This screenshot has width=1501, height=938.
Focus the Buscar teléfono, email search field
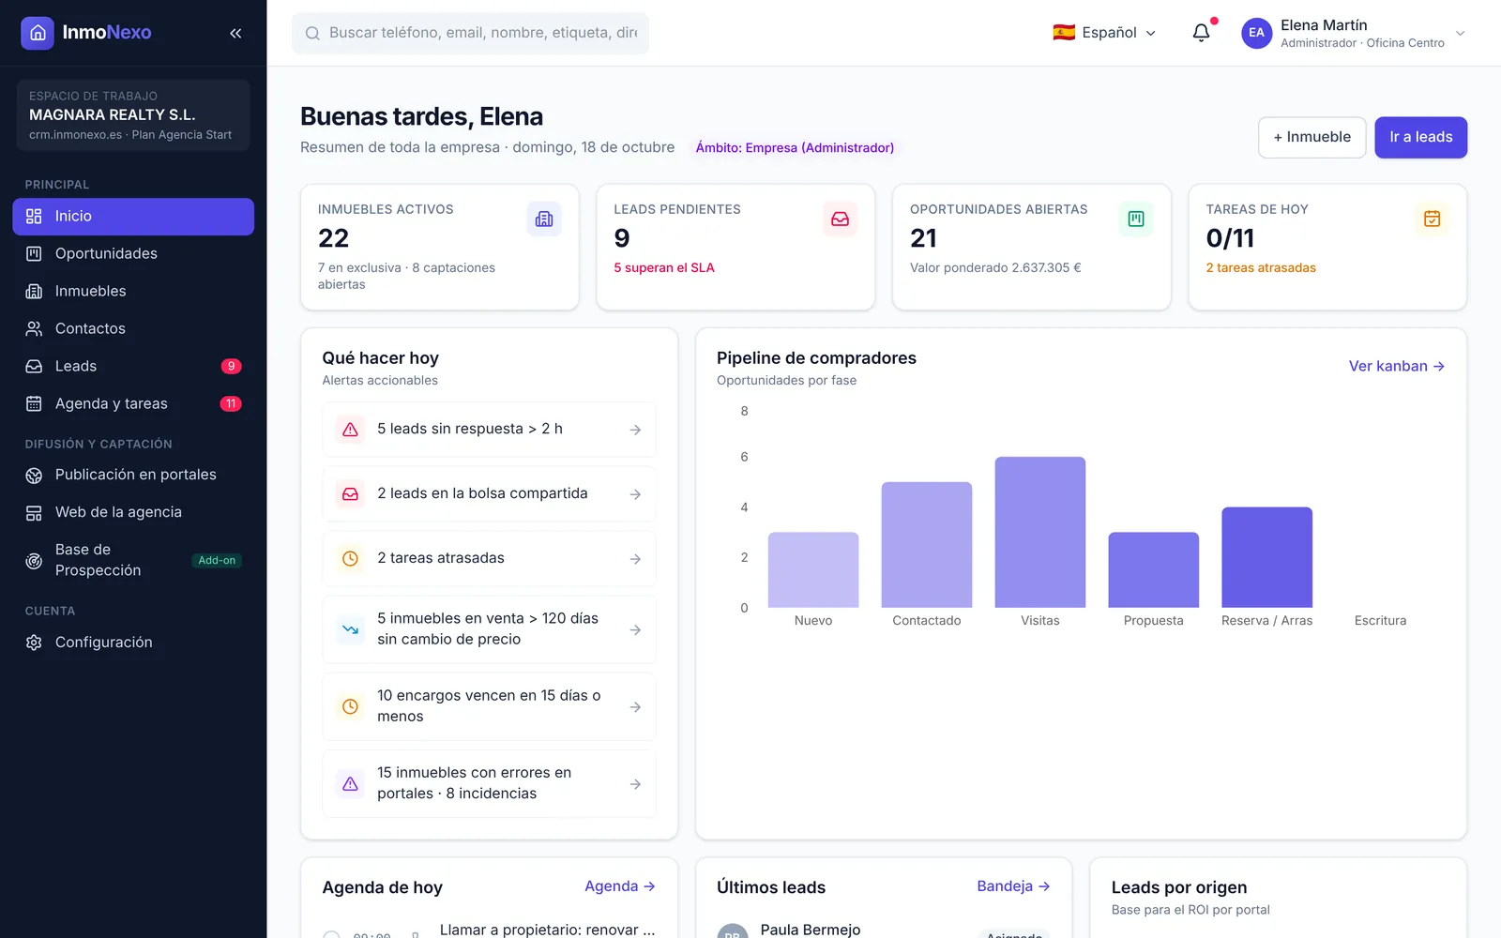[470, 34]
